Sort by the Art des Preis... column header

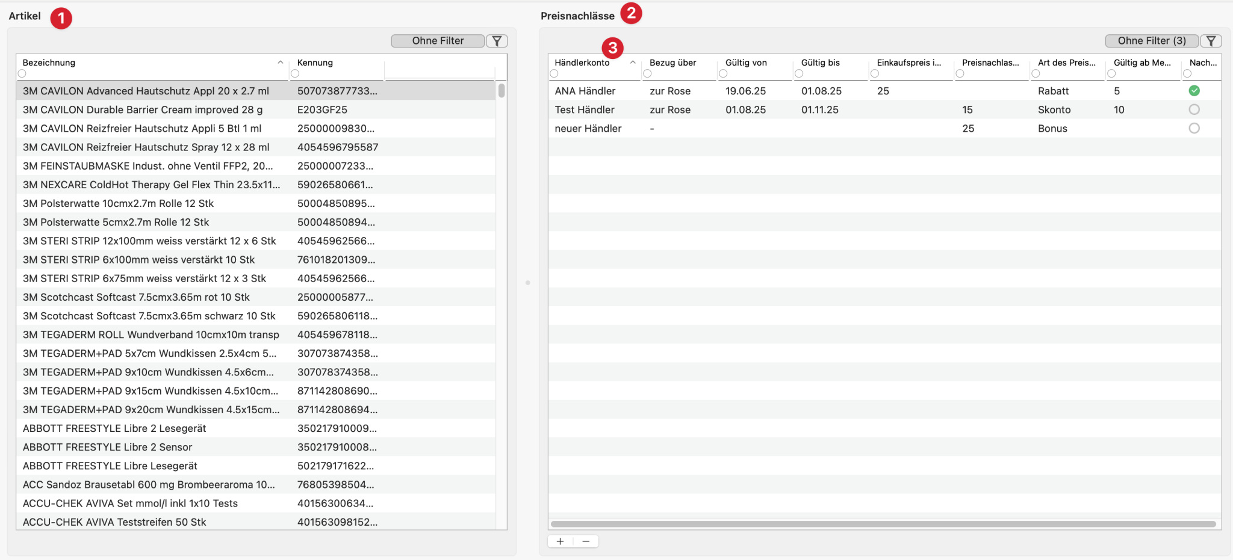coord(1066,63)
